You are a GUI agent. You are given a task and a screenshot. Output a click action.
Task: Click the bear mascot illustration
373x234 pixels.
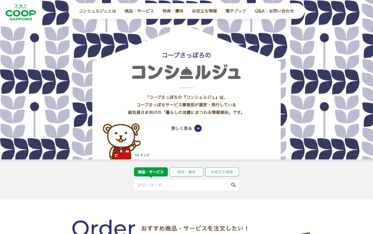coord(122,141)
